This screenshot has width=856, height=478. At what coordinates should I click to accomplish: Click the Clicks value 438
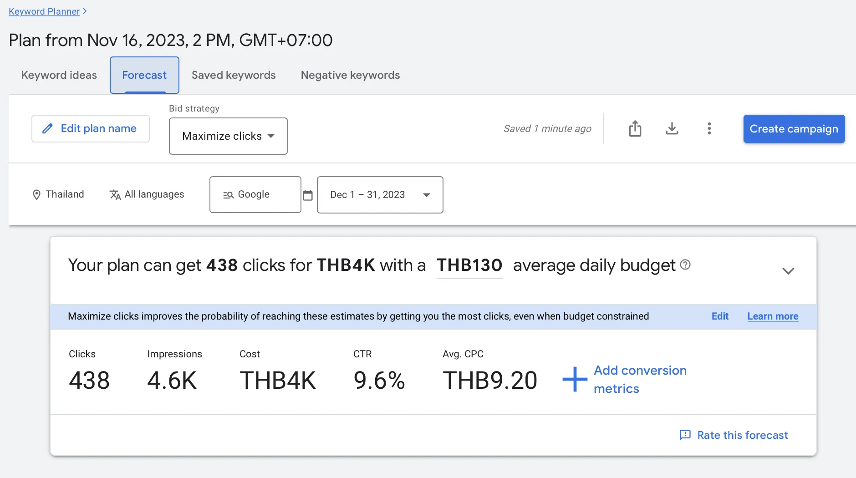(x=89, y=381)
